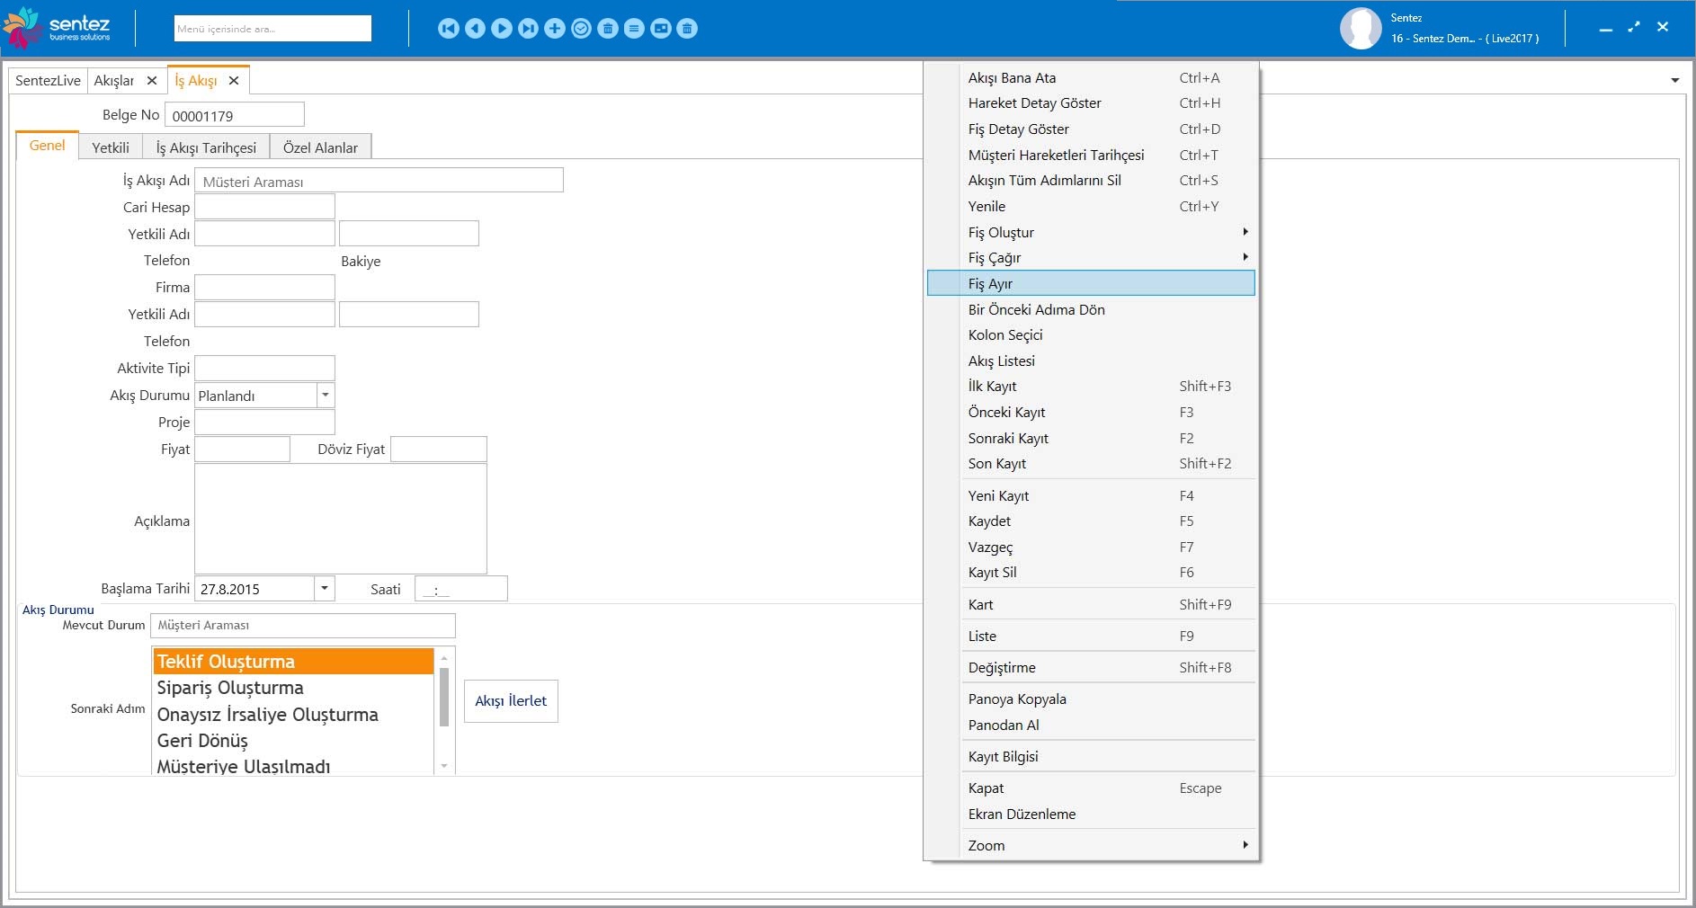Image resolution: width=1696 pixels, height=908 pixels.
Task: Open Kolon Seçici from the menu
Action: (1091, 335)
